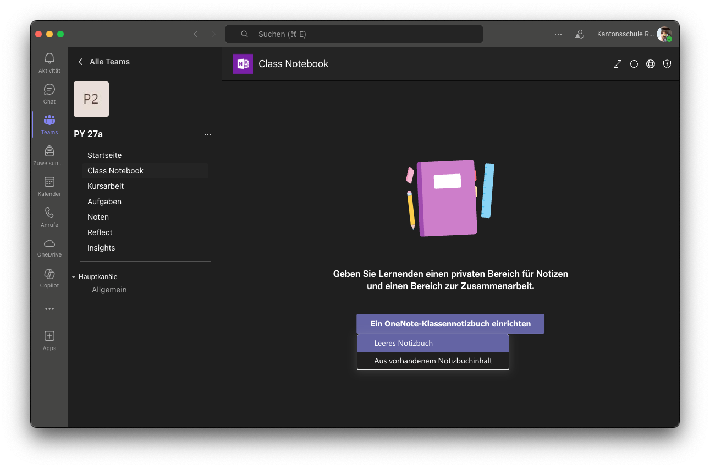The height and width of the screenshot is (468, 710).
Task: Open settings and more ellipsis in title bar
Action: point(558,34)
